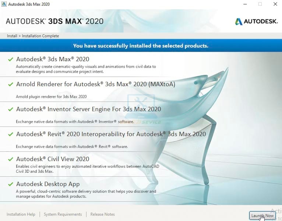Image resolution: width=282 pixels, height=221 pixels.
Task: Click the checkmark beside Autodesk Desktop App
Action: (x=11, y=184)
